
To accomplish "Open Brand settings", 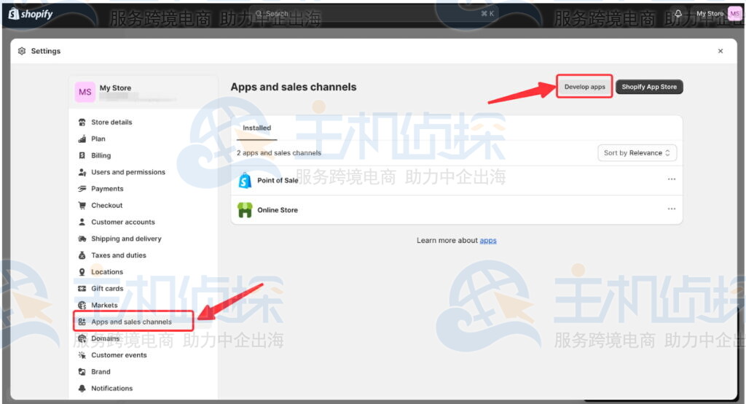I will [101, 372].
